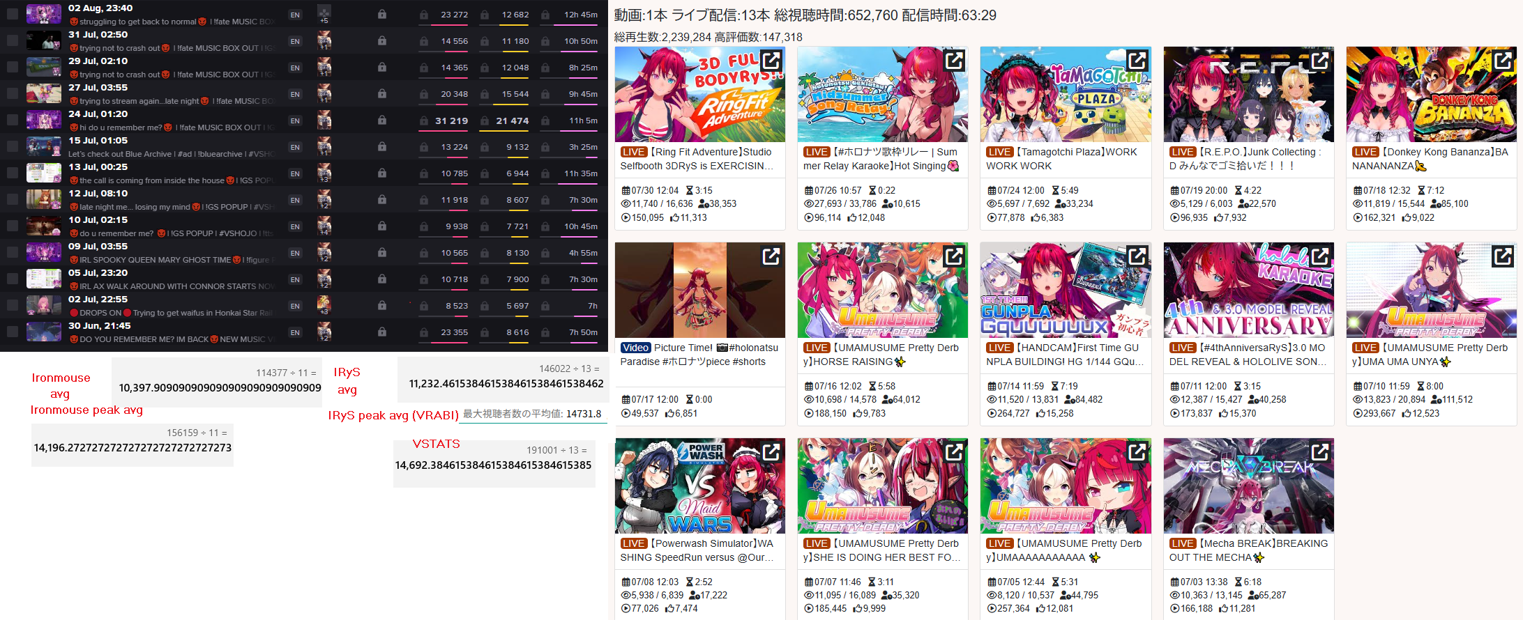1523x620 pixels.
Task: Click external-link icon on SHE IS DOING HER BEST card
Action: coord(954,453)
